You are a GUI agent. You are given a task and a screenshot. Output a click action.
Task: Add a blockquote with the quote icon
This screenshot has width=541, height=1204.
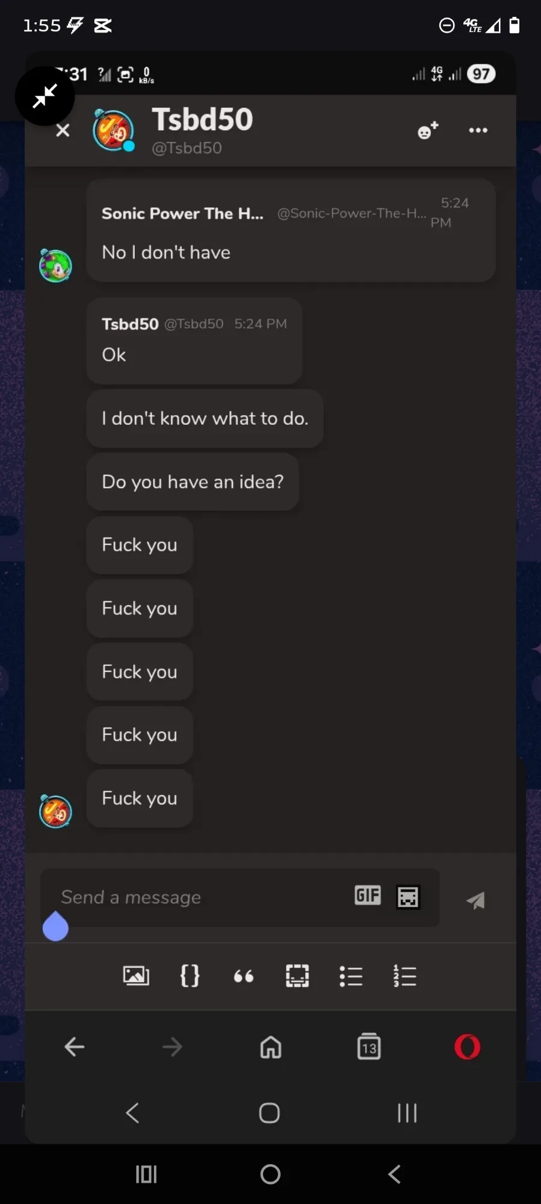click(244, 976)
